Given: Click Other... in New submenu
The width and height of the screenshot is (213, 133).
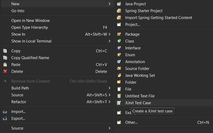Looking at the screenshot, I should point(131,122).
